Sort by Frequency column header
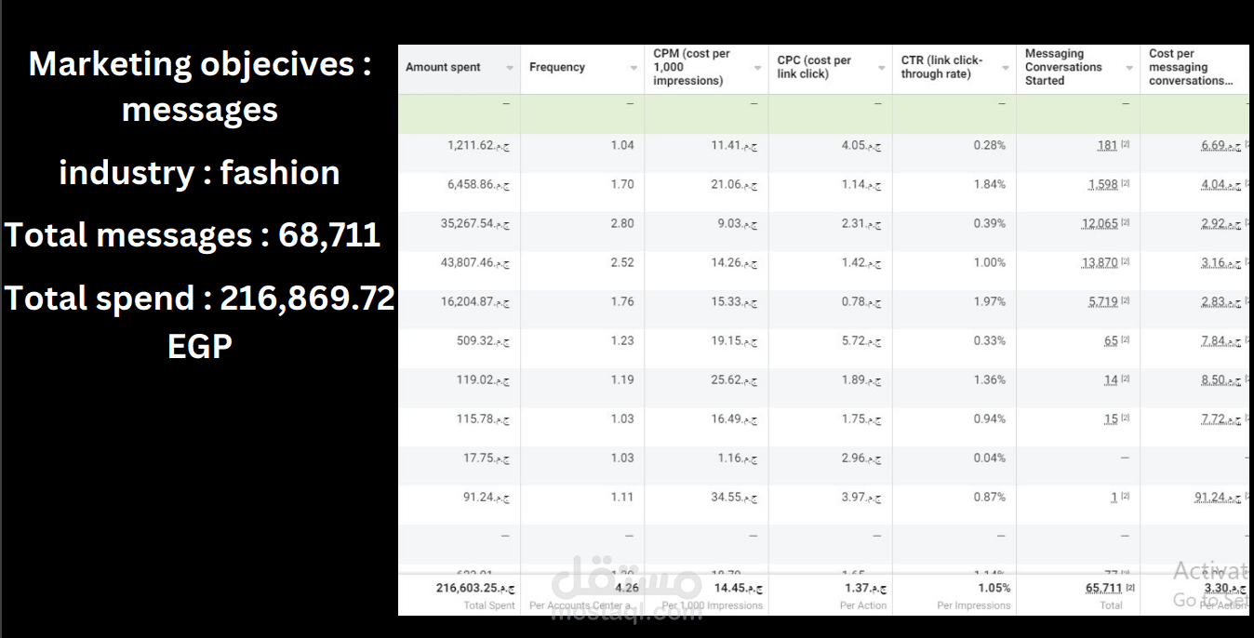Screen dimensions: 1254x638 [557, 67]
